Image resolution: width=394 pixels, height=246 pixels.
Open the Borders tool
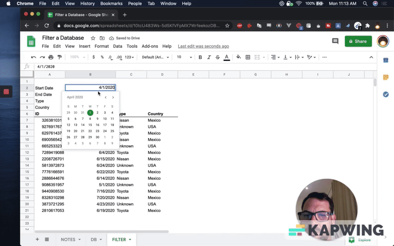click(x=248, y=57)
